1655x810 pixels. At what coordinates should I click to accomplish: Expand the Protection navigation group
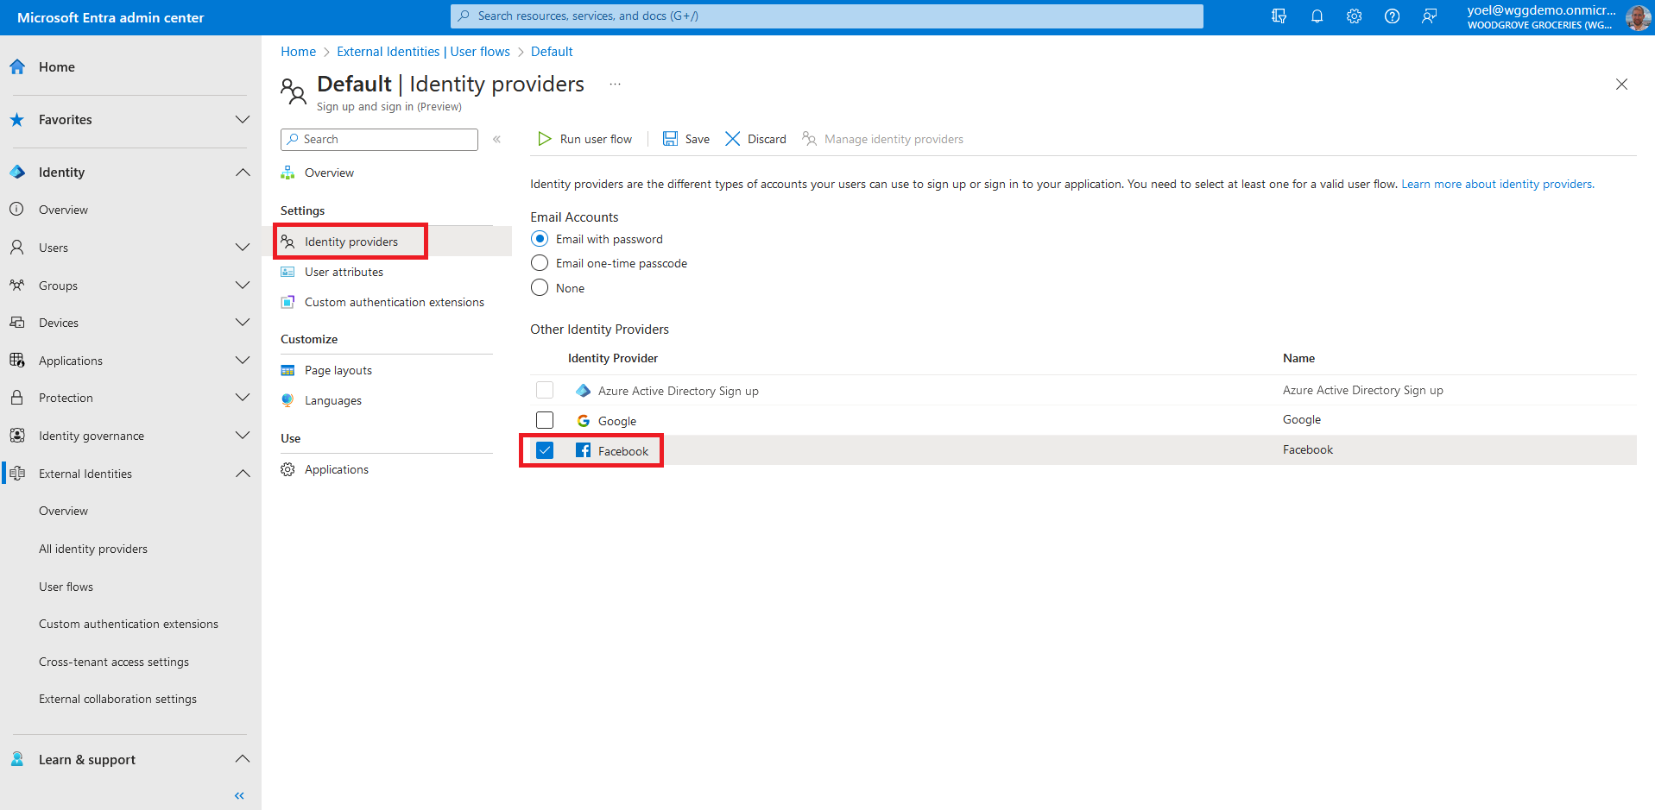pyautogui.click(x=243, y=398)
